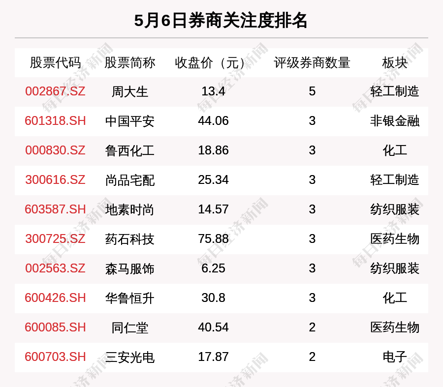Open stock code 600703.SH
Image resolution: width=443 pixels, height=387 pixels.
(55, 357)
